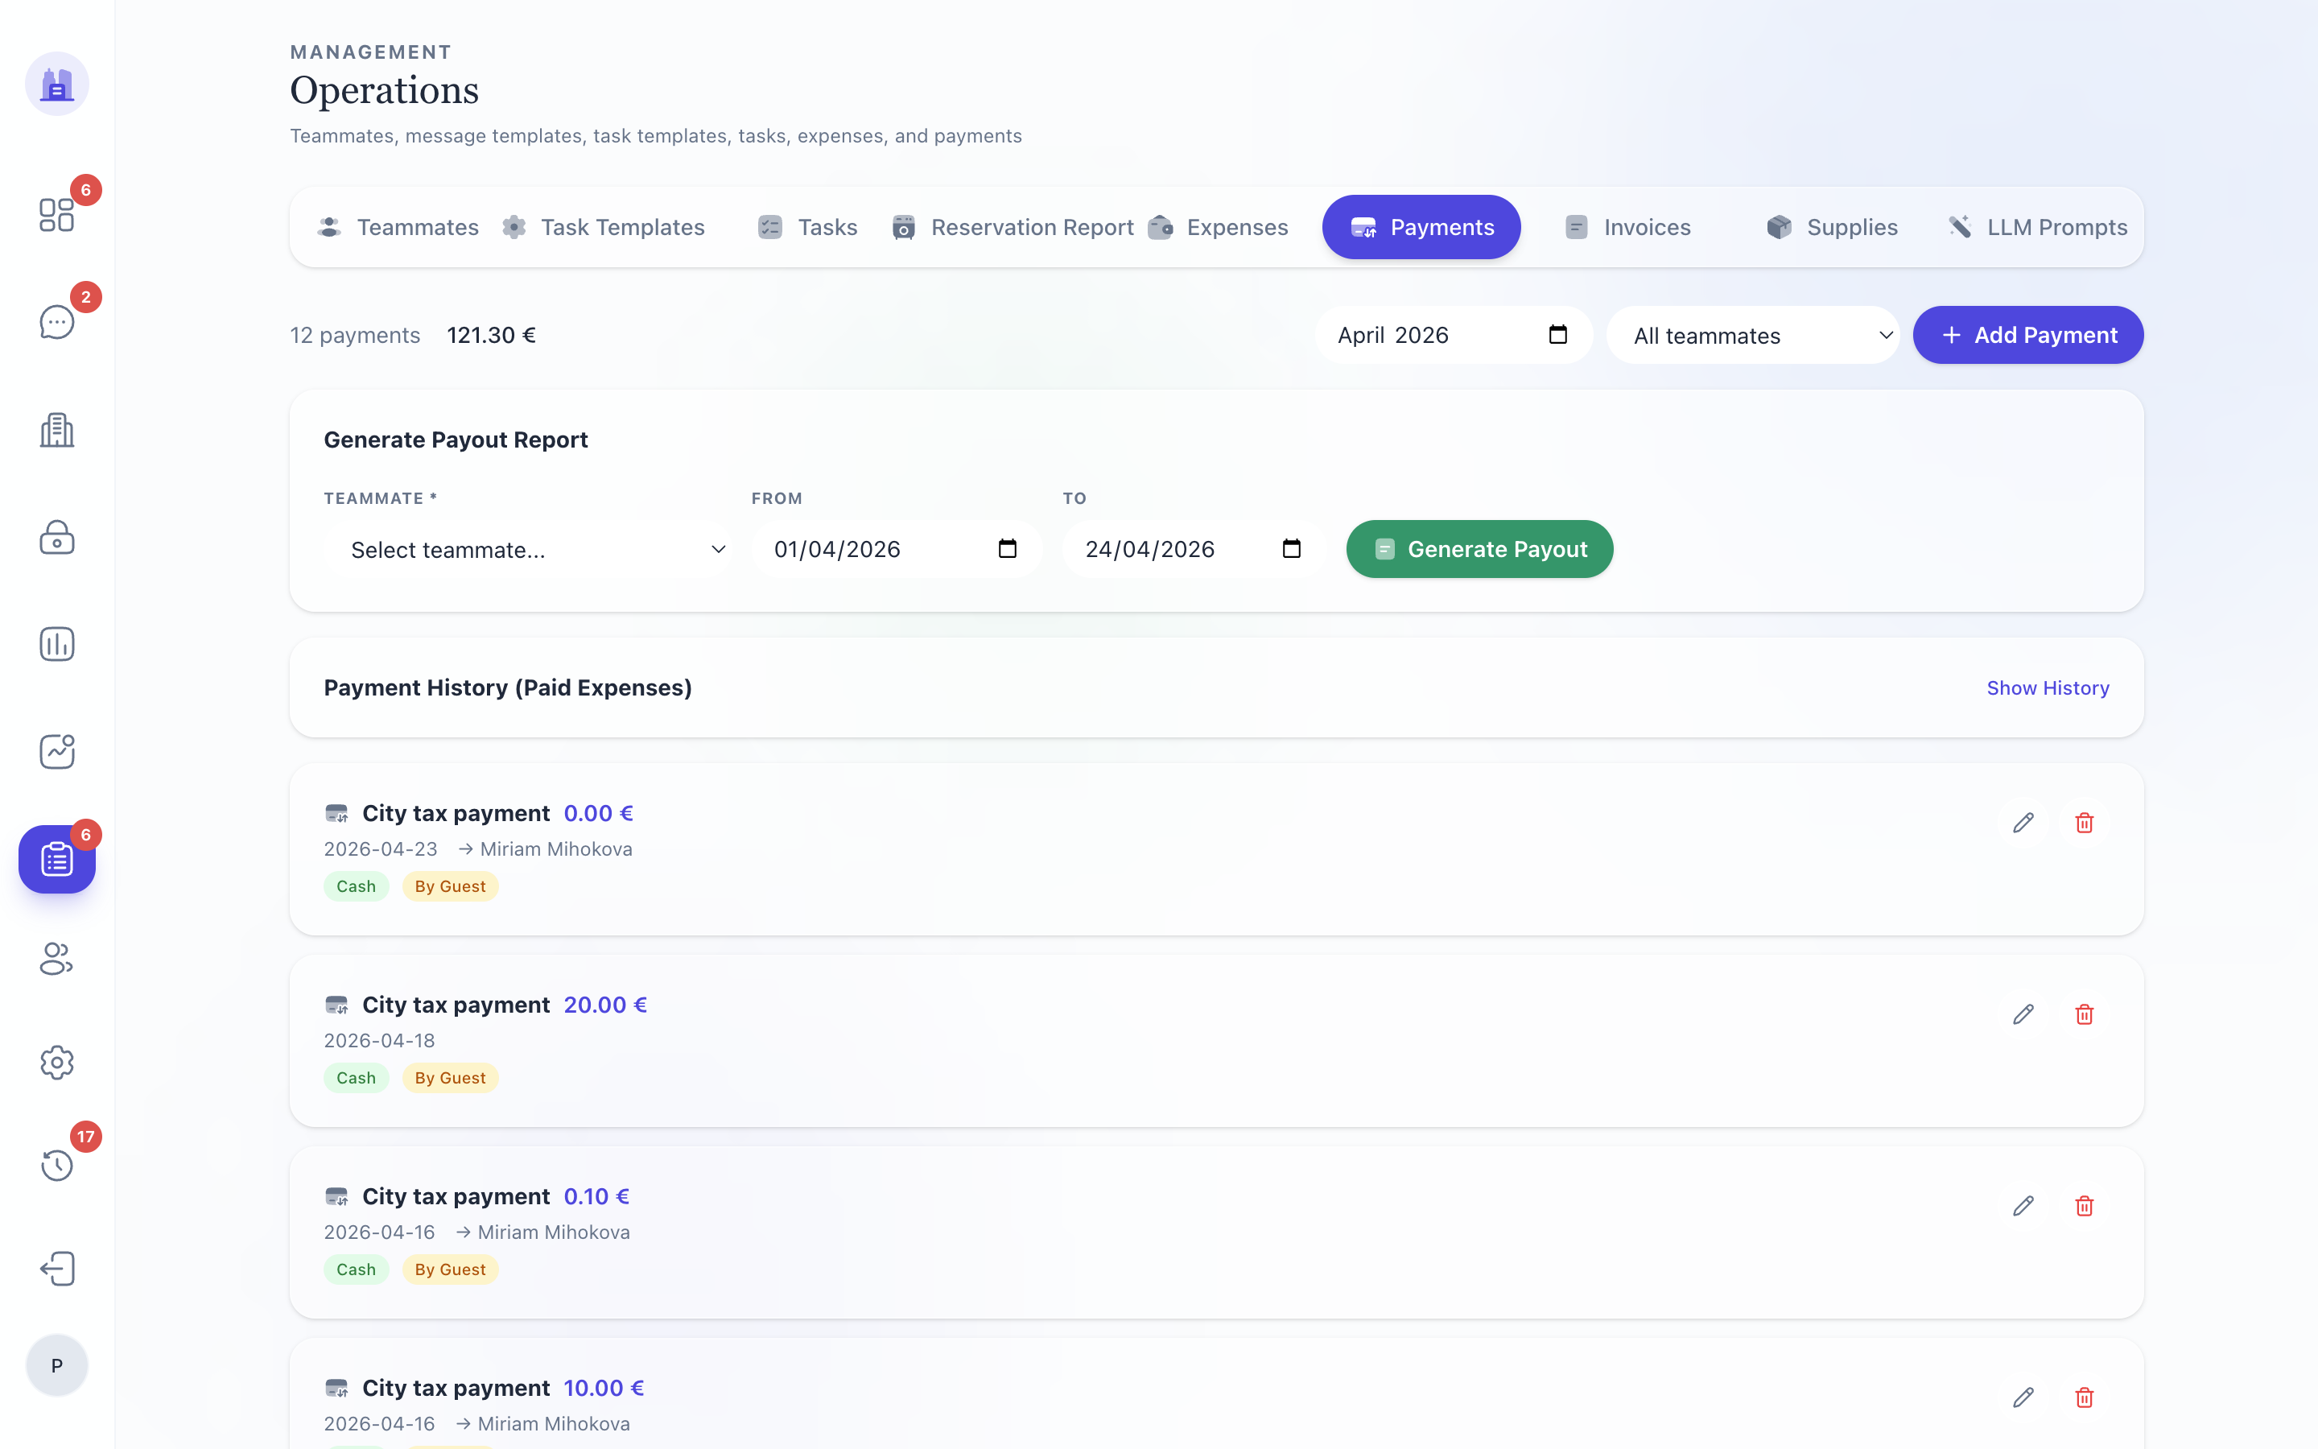Open calendar picker in the From date field
The height and width of the screenshot is (1449, 2318).
(x=1007, y=548)
